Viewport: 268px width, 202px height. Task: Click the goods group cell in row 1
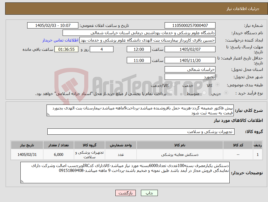[90, 154]
